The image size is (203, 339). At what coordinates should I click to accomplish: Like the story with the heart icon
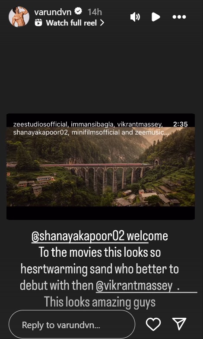[x=153, y=324]
